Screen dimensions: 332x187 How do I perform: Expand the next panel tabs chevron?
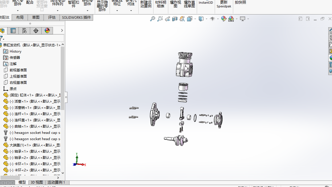point(62,31)
